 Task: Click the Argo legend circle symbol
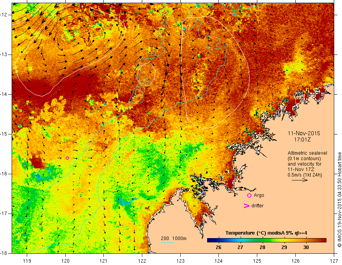tap(249, 196)
